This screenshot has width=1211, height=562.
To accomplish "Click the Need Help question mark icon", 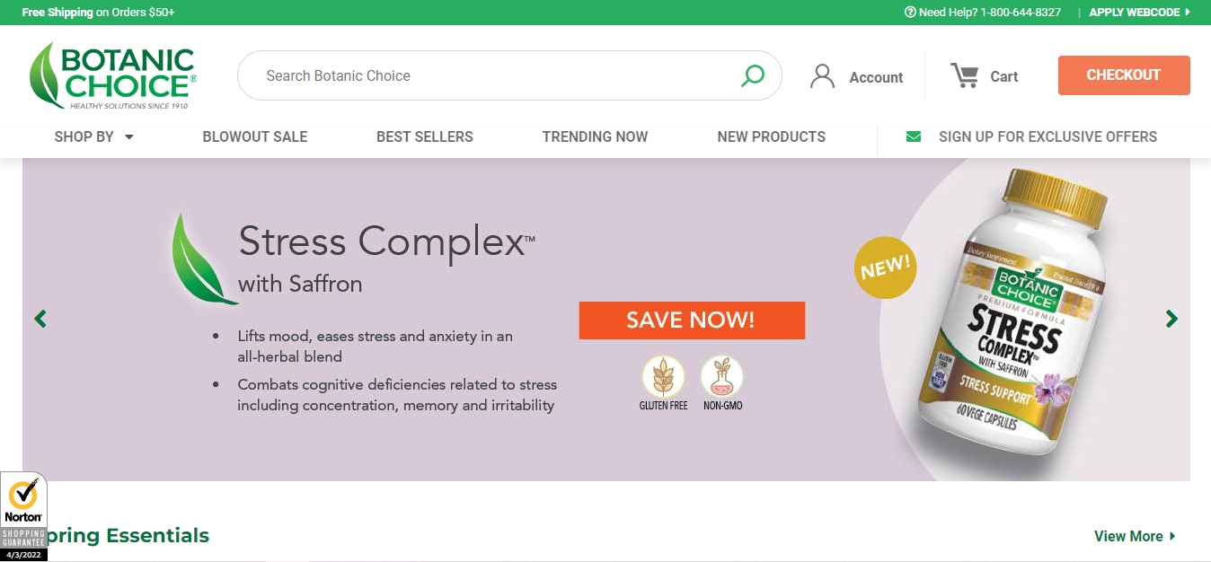I will pyautogui.click(x=910, y=13).
